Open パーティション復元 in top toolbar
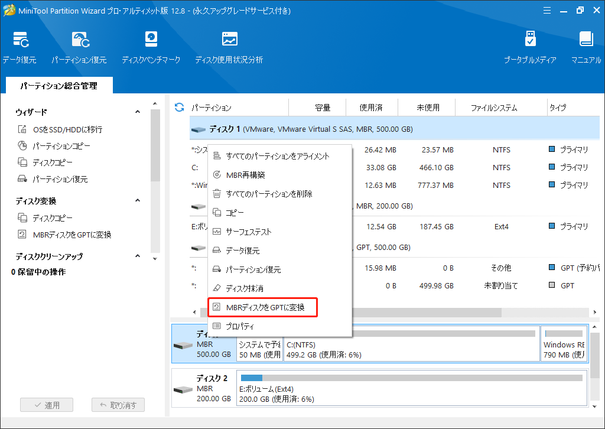 click(79, 47)
